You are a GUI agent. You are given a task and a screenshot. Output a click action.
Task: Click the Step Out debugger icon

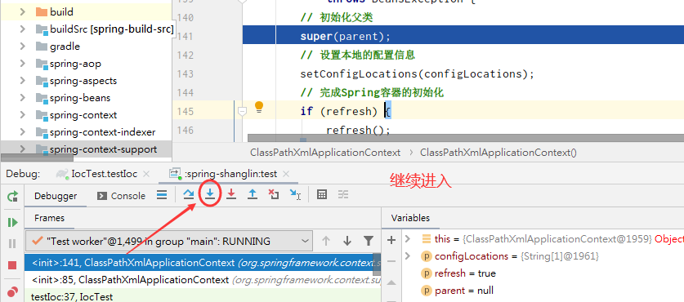pyautogui.click(x=253, y=194)
